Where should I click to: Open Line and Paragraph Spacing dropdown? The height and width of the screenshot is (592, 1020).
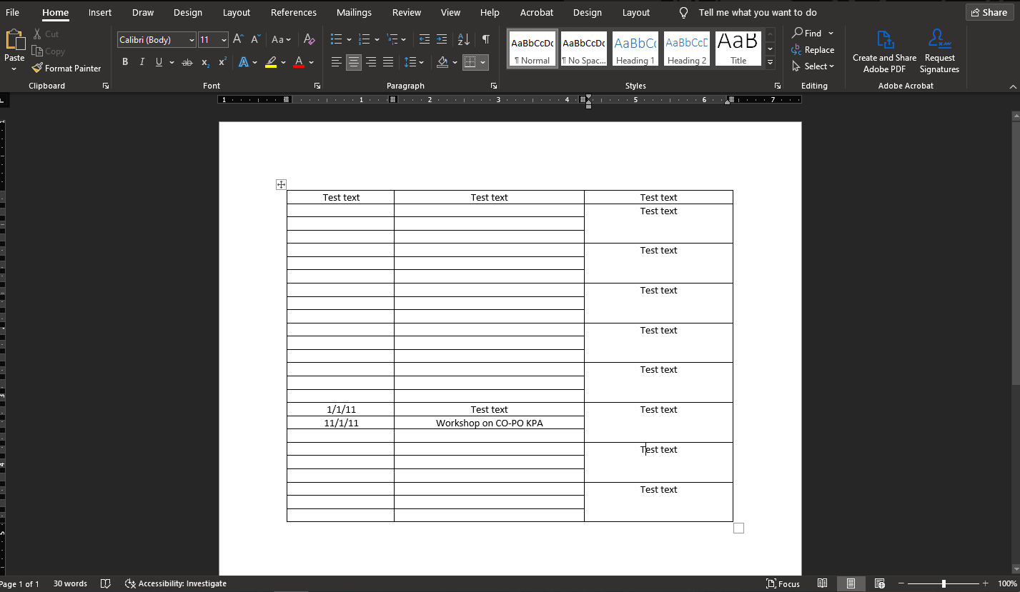pyautogui.click(x=414, y=63)
